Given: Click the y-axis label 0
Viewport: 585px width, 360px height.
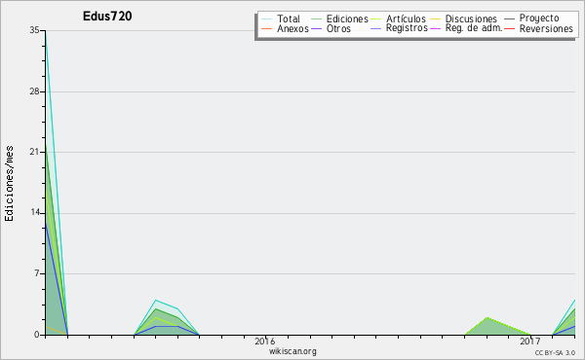Looking at the screenshot, I should click(x=37, y=335).
